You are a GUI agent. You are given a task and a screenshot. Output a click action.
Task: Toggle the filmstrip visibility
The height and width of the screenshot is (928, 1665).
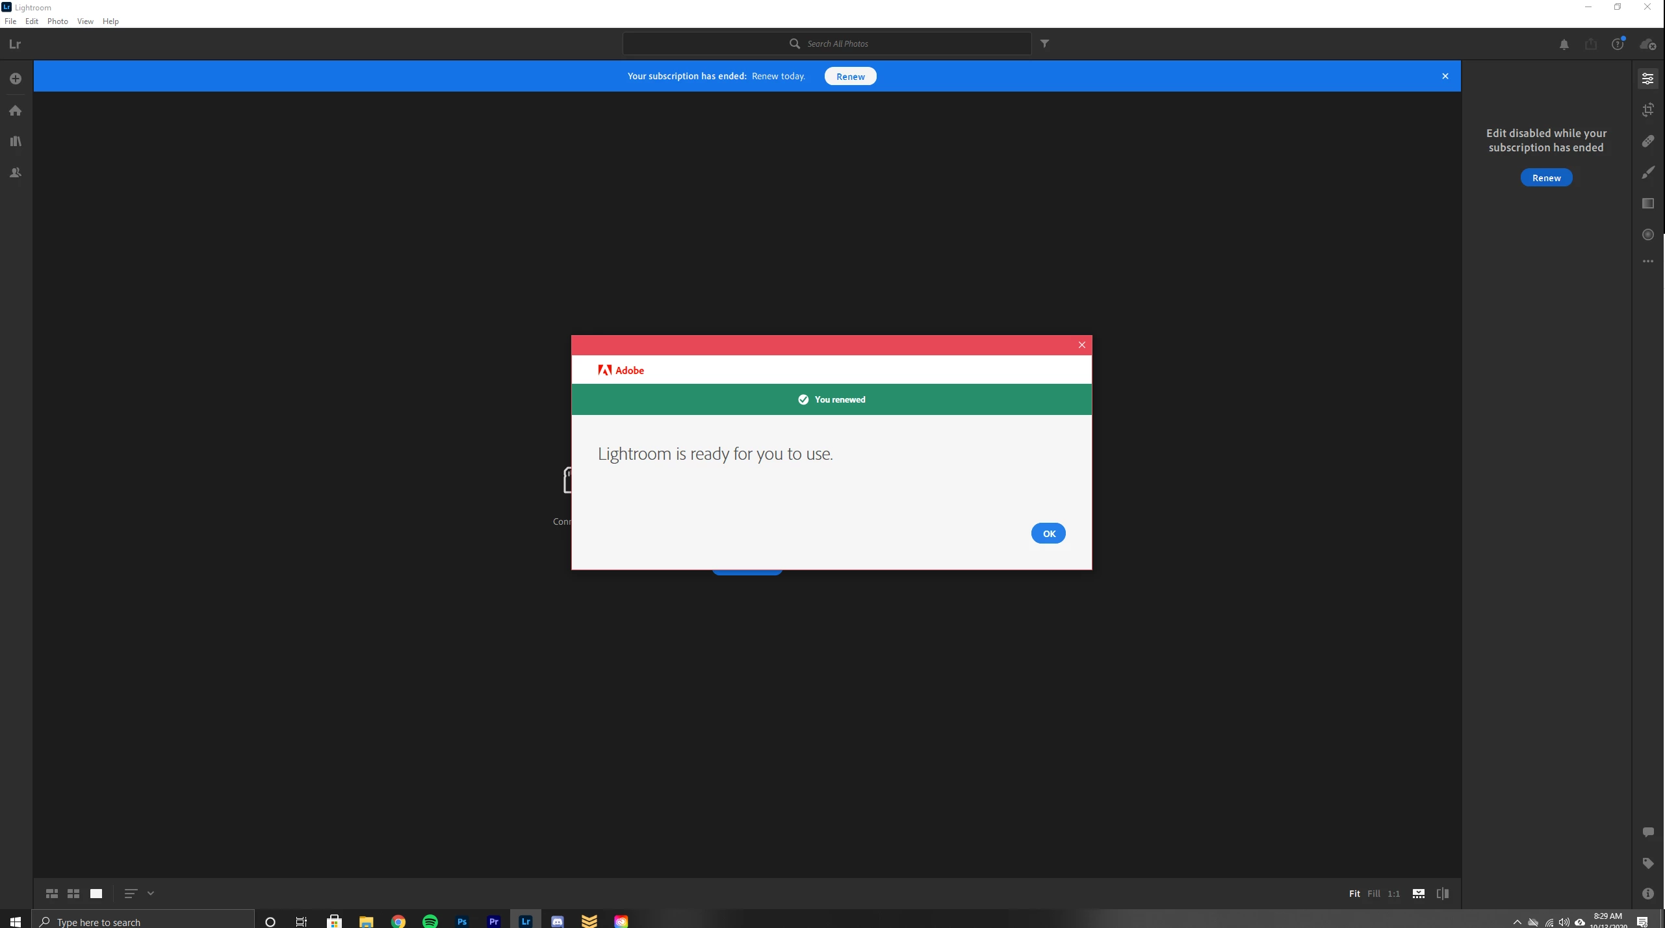pyautogui.click(x=1419, y=894)
